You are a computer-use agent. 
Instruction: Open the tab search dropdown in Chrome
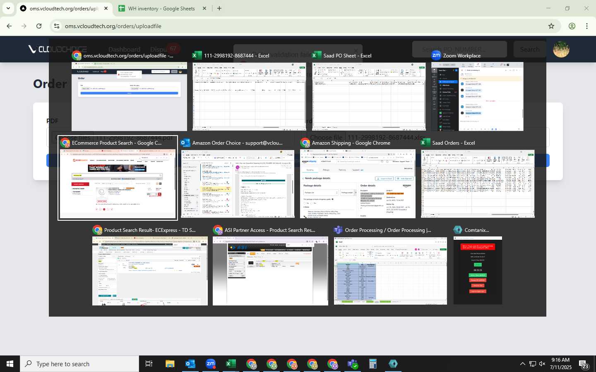[x=8, y=8]
